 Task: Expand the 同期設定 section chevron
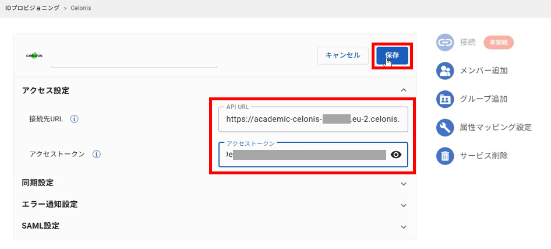[x=404, y=184]
